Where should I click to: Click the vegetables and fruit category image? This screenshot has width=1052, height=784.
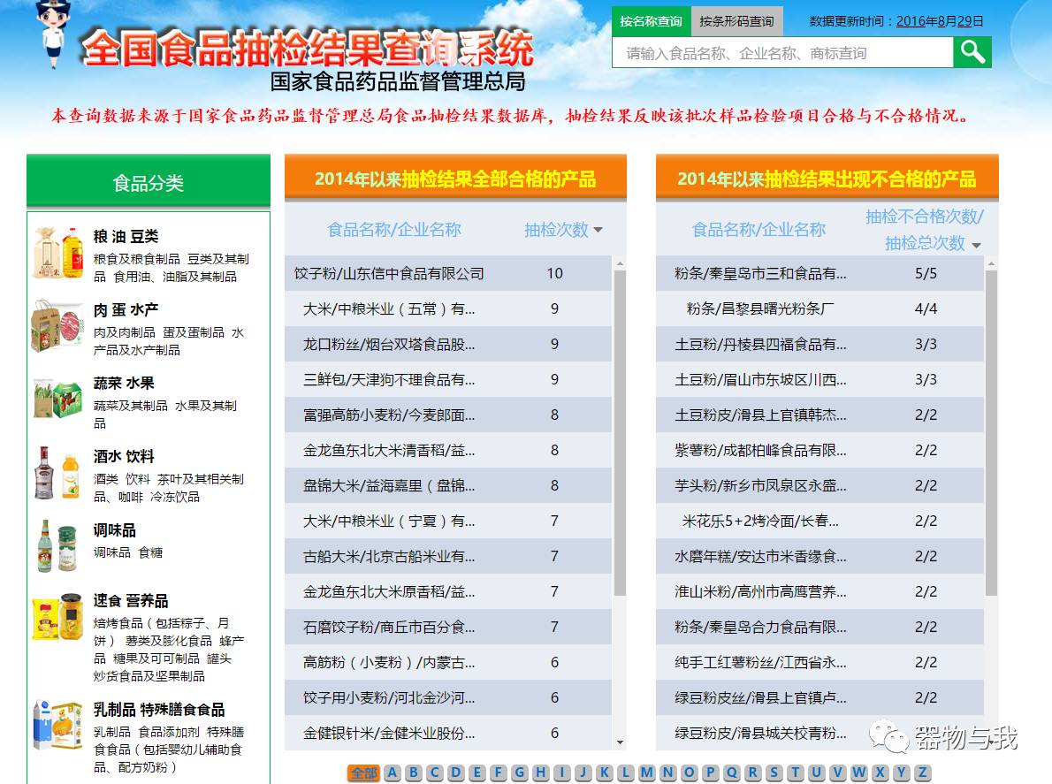57,399
